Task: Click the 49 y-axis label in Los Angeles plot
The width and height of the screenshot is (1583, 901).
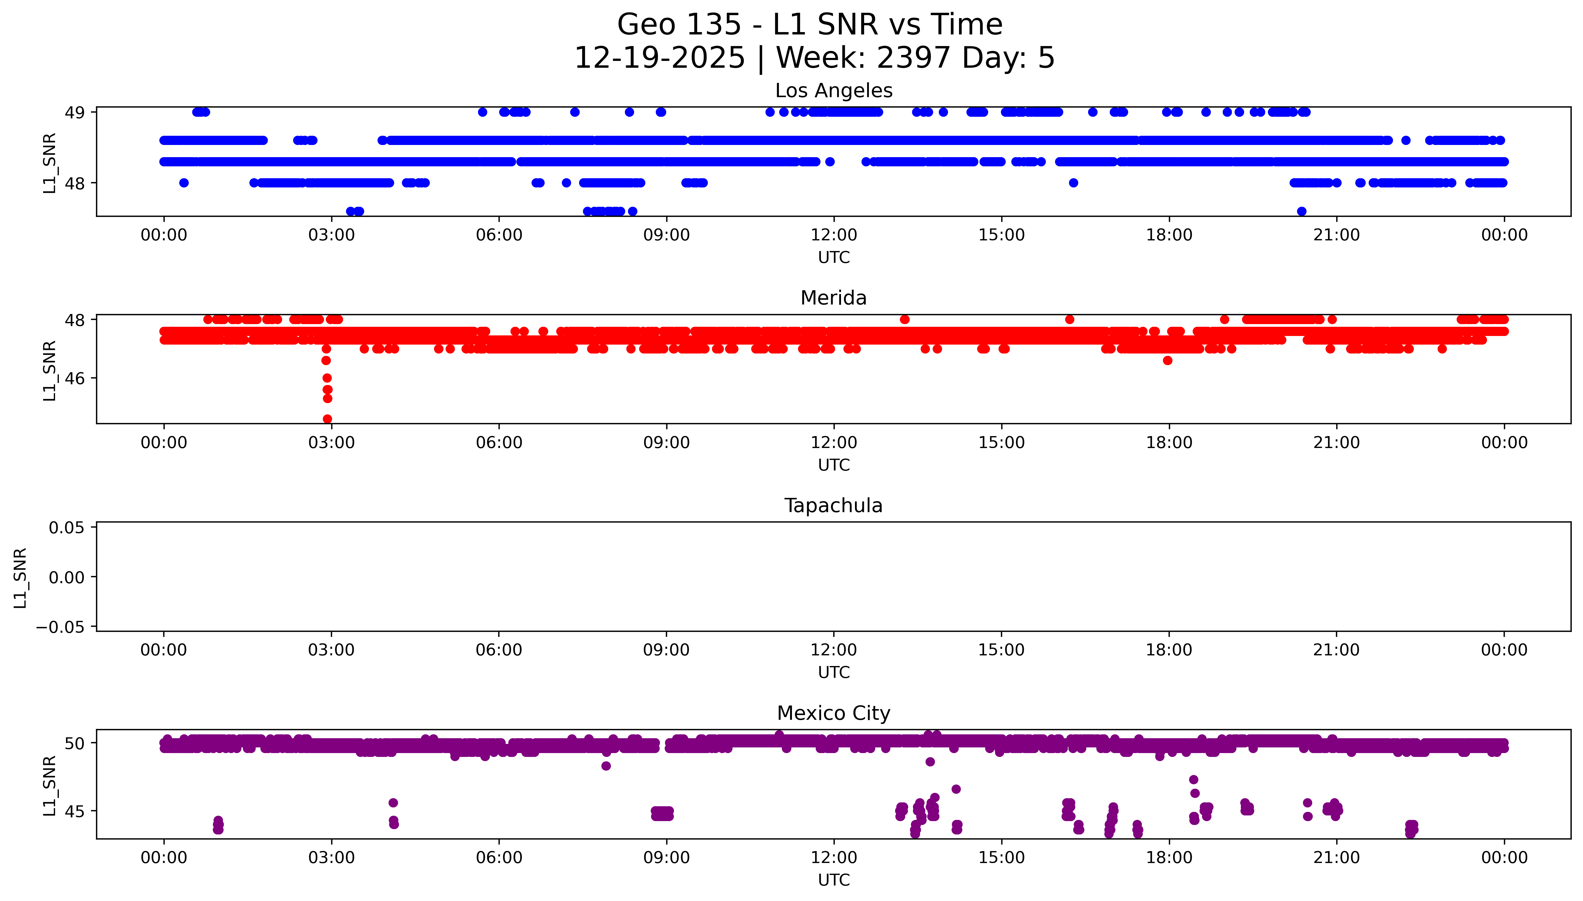Action: click(x=74, y=113)
